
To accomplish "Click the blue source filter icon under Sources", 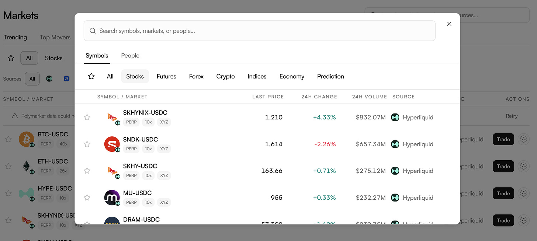I will (66, 78).
